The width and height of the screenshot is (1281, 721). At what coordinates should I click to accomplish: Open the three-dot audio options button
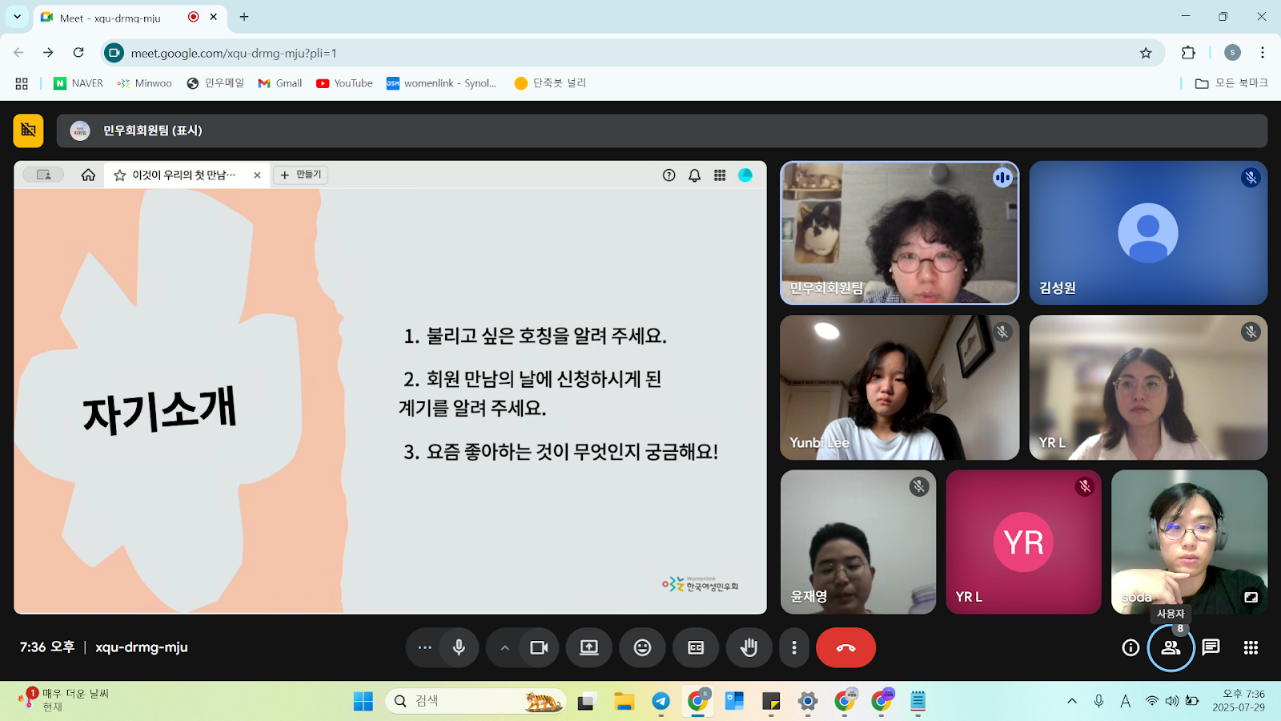(424, 647)
